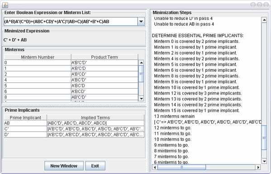The height and width of the screenshot is (174, 271).
Task: Select the D' prime implicant cell
Action: point(25,134)
